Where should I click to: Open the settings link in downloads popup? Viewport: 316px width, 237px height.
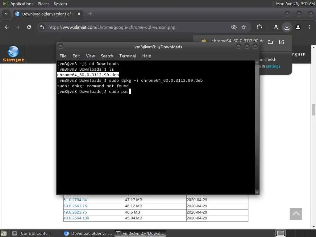click(x=273, y=66)
